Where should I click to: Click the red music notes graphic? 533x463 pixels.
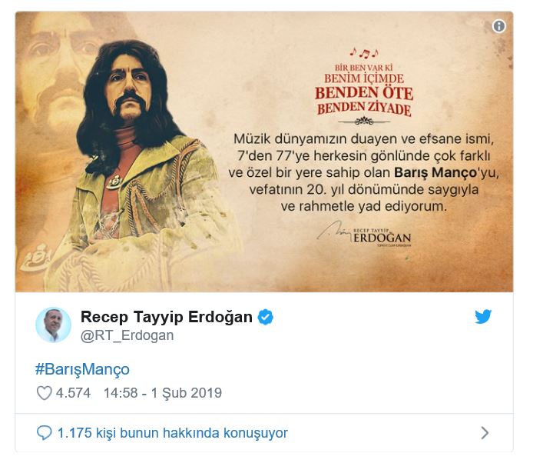click(364, 53)
